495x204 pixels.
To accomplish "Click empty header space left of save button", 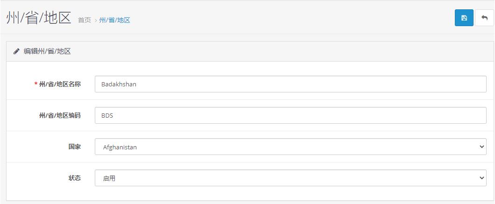I will (327, 18).
